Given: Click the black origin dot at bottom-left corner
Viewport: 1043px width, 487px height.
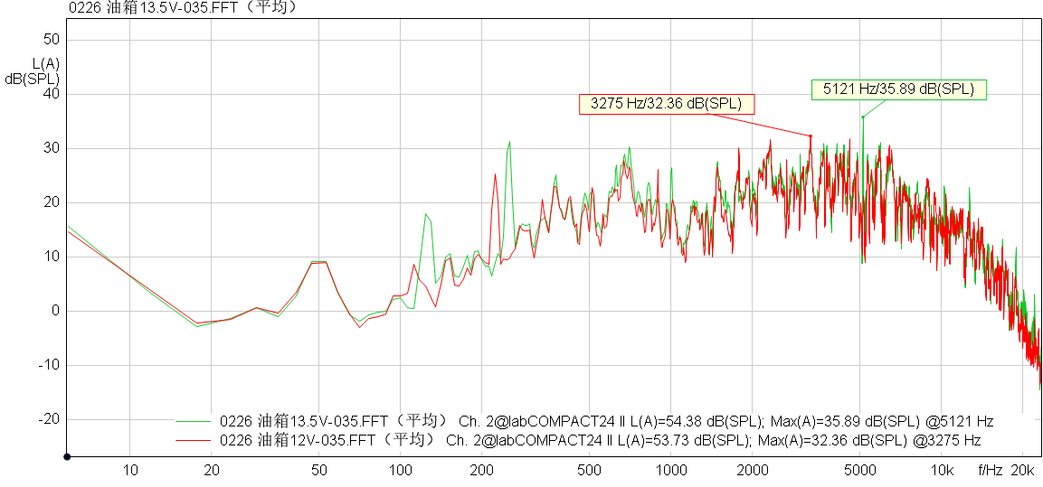Looking at the screenshot, I should (x=67, y=457).
